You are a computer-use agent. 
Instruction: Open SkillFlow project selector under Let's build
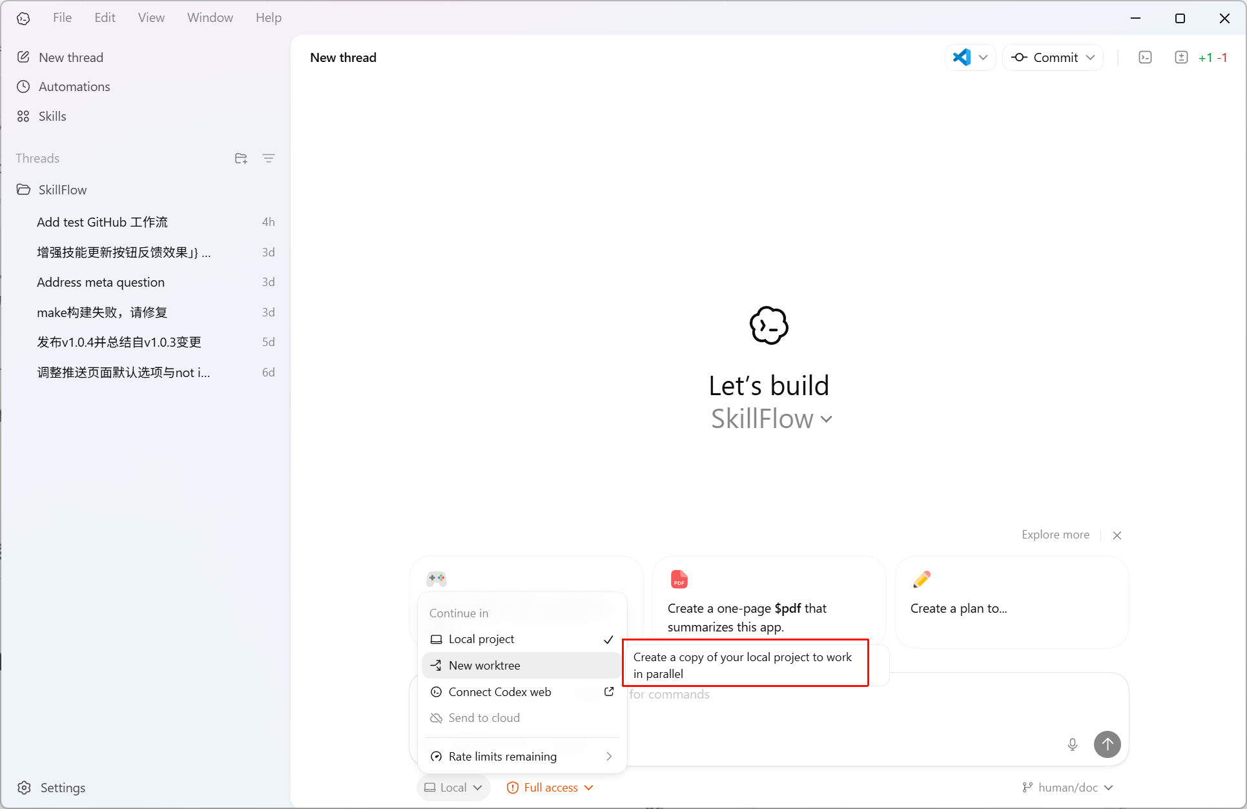(x=771, y=419)
